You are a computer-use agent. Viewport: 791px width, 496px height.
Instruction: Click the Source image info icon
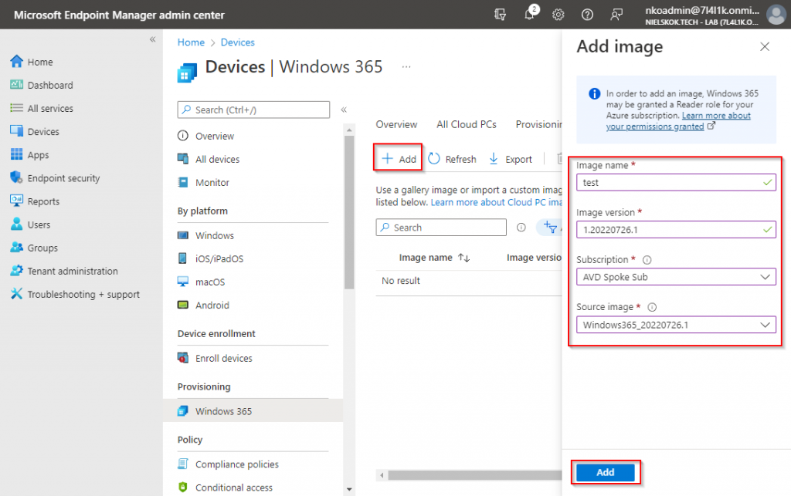click(x=652, y=307)
